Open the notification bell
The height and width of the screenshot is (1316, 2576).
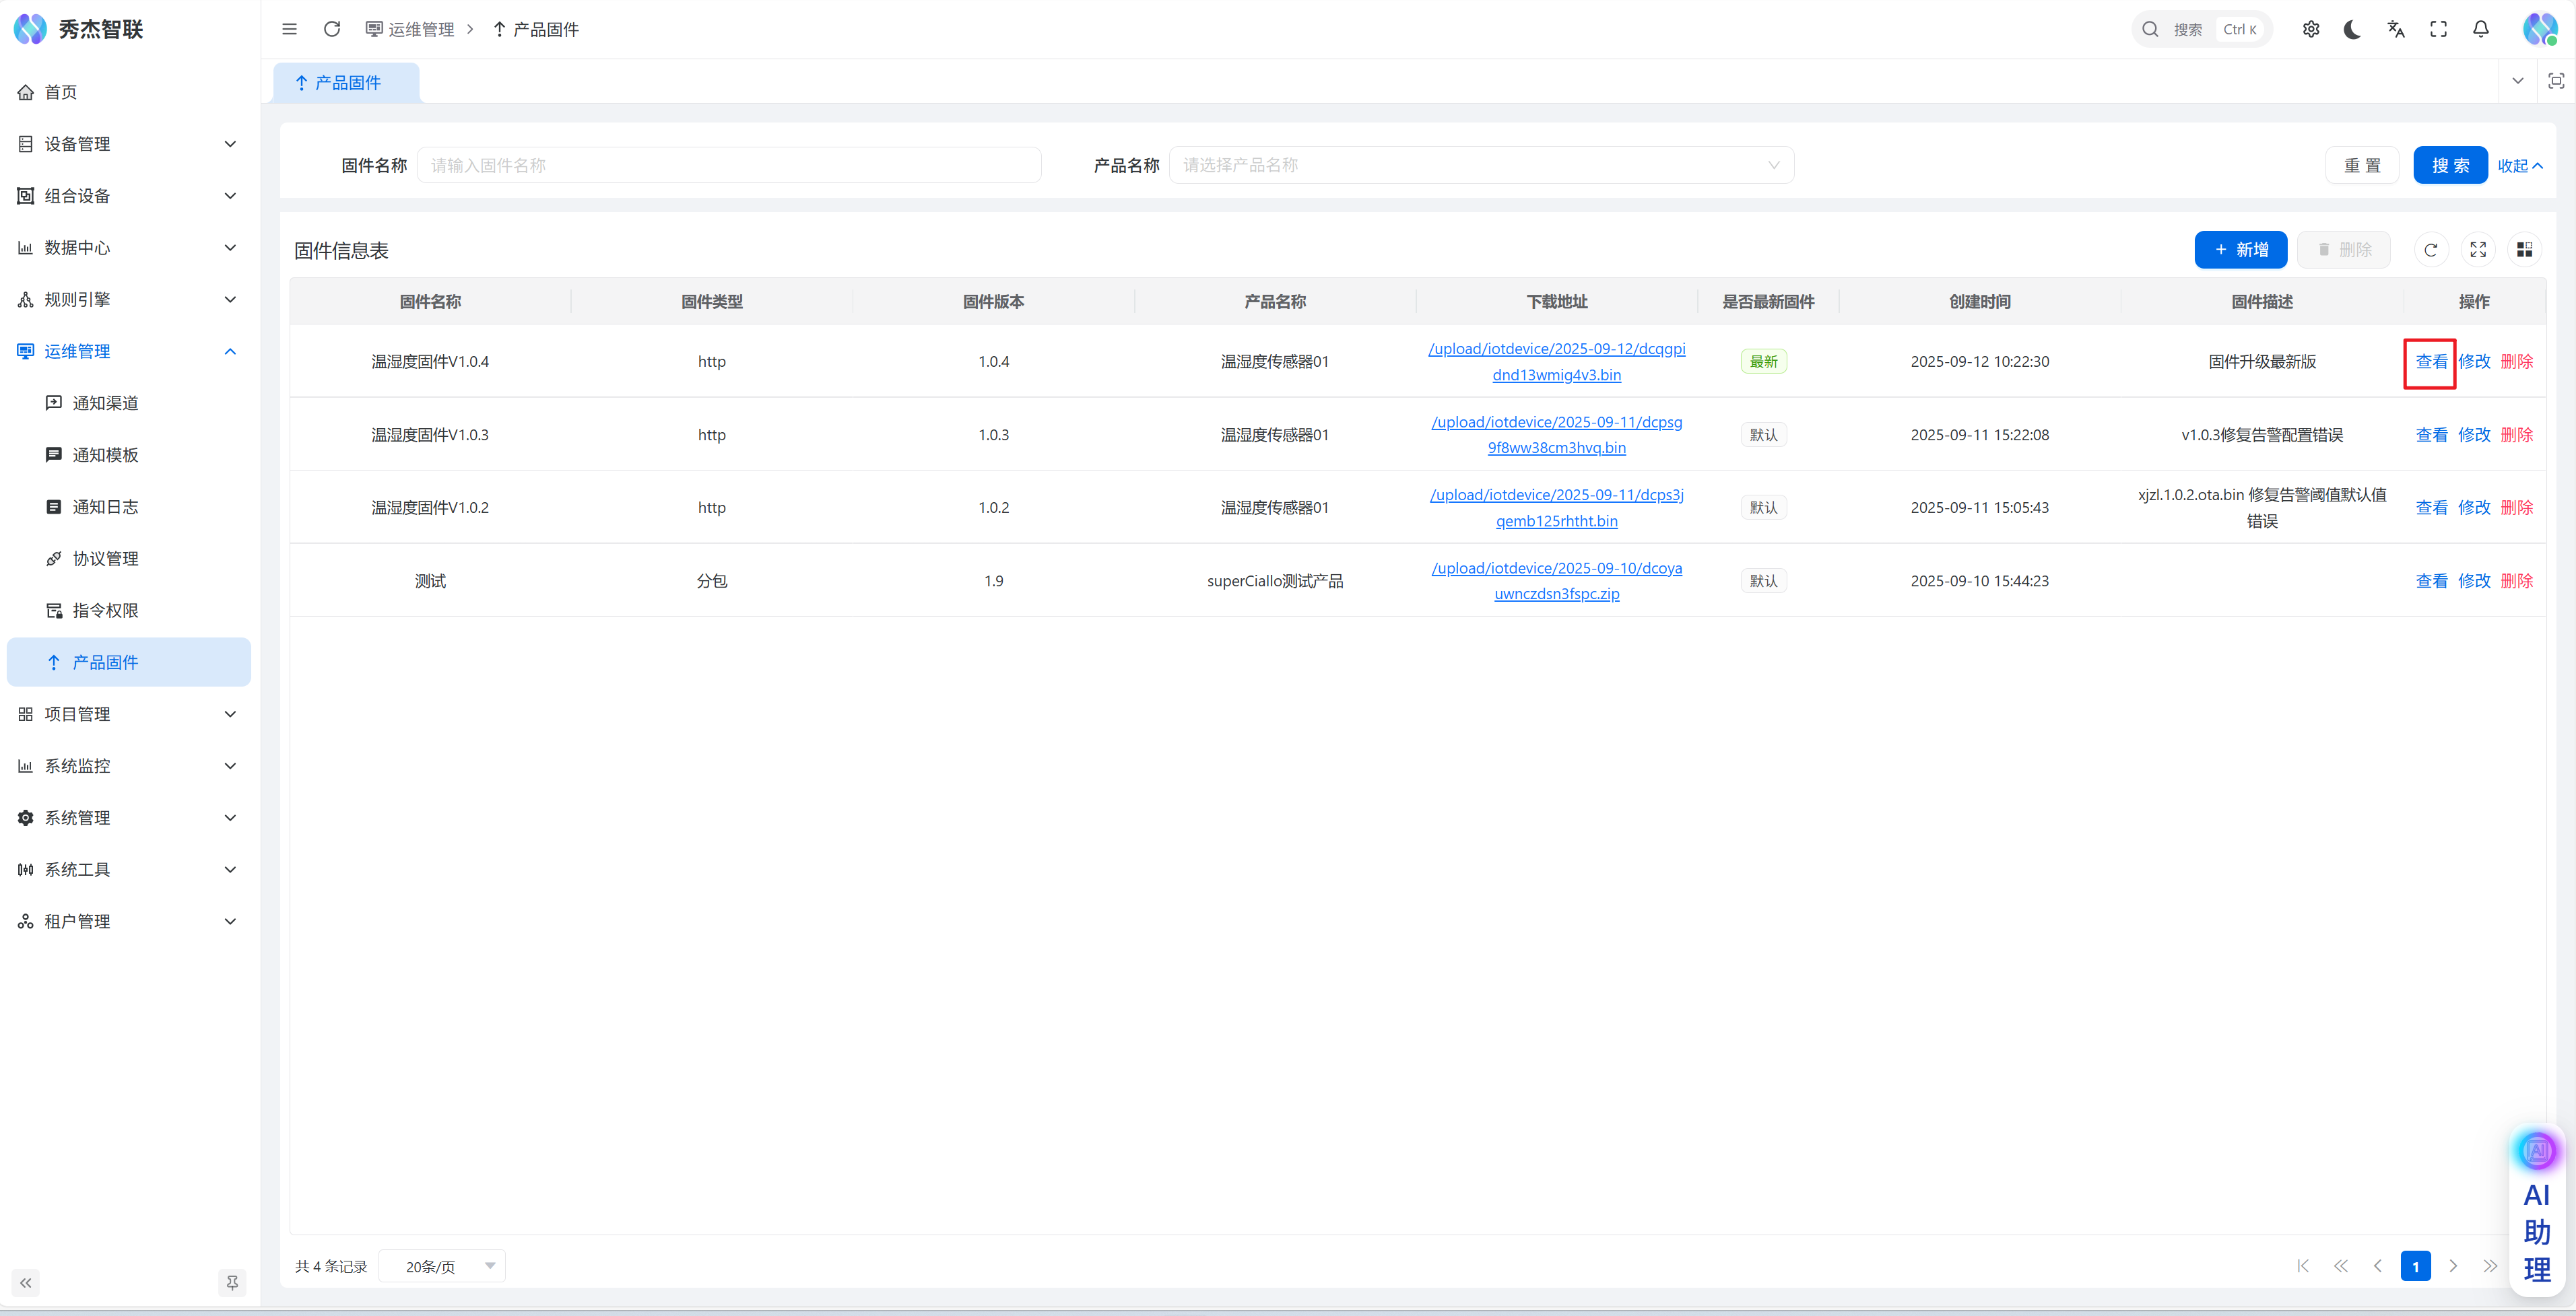tap(2480, 29)
